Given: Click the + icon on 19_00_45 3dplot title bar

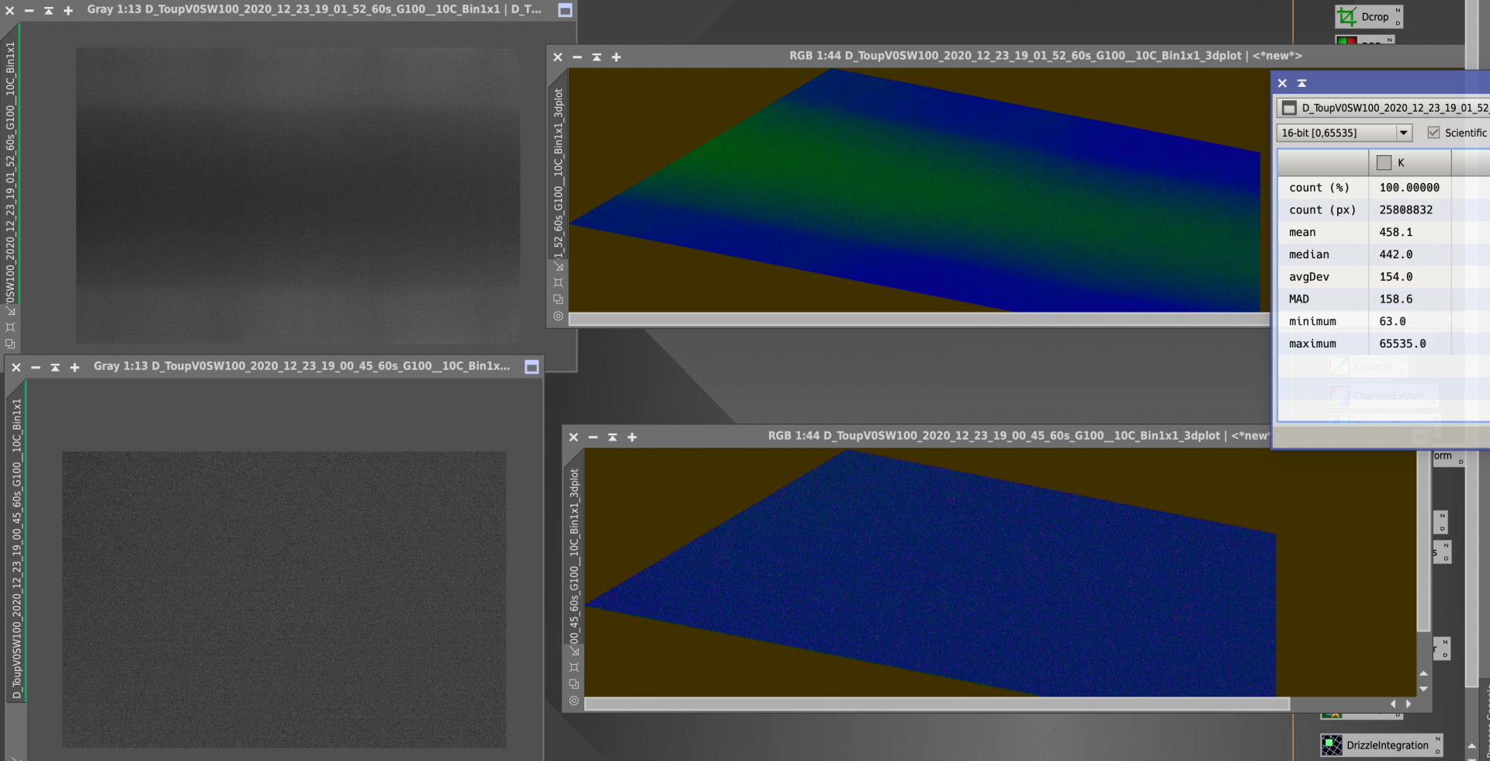Looking at the screenshot, I should tap(632, 438).
